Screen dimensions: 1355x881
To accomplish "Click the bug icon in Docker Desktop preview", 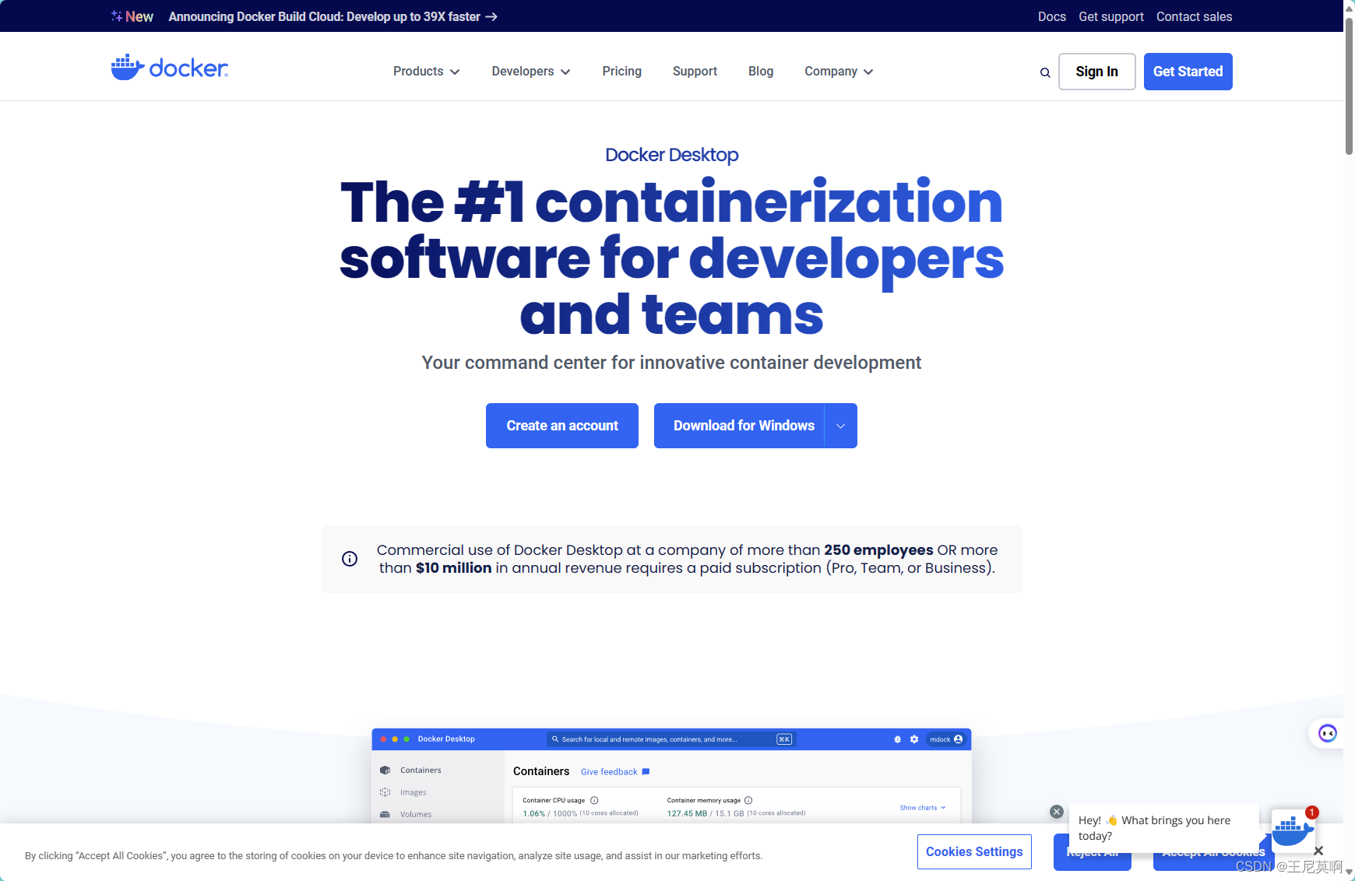I will click(897, 739).
